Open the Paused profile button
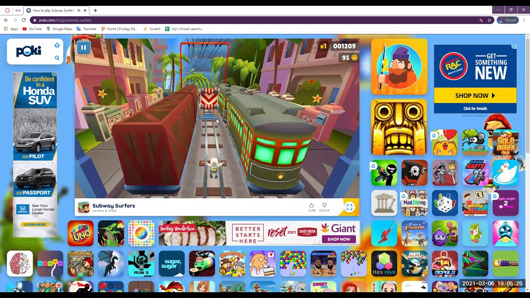Viewport: 530px width, 298px height. 508,20
